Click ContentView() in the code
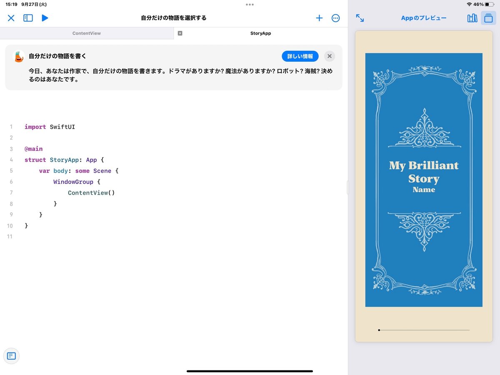The width and height of the screenshot is (500, 375). (91, 192)
